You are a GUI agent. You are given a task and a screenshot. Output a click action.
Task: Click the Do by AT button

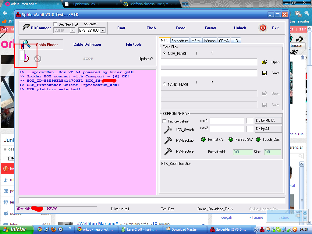pos(268,129)
